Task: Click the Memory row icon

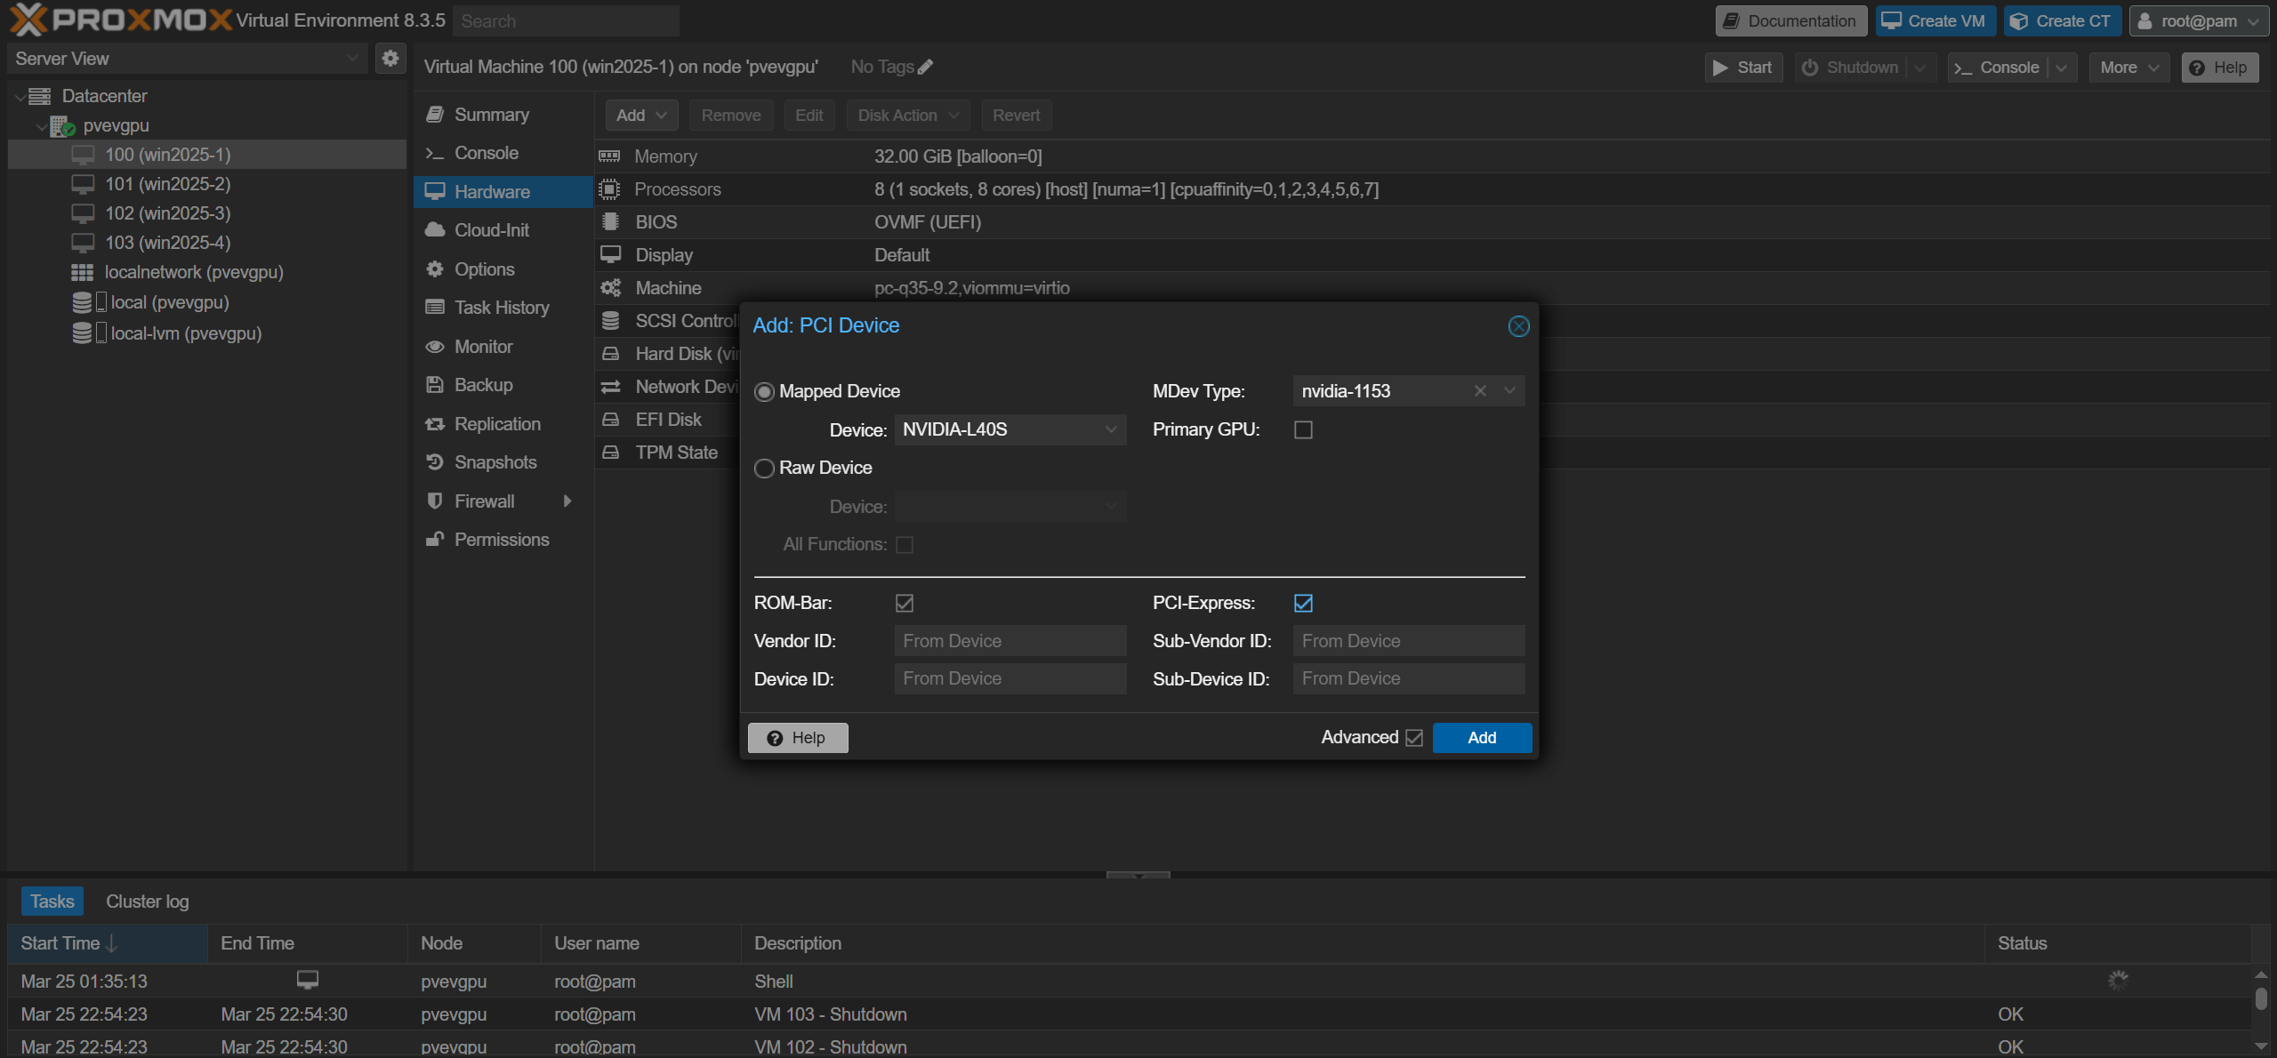Action: pyautogui.click(x=610, y=156)
